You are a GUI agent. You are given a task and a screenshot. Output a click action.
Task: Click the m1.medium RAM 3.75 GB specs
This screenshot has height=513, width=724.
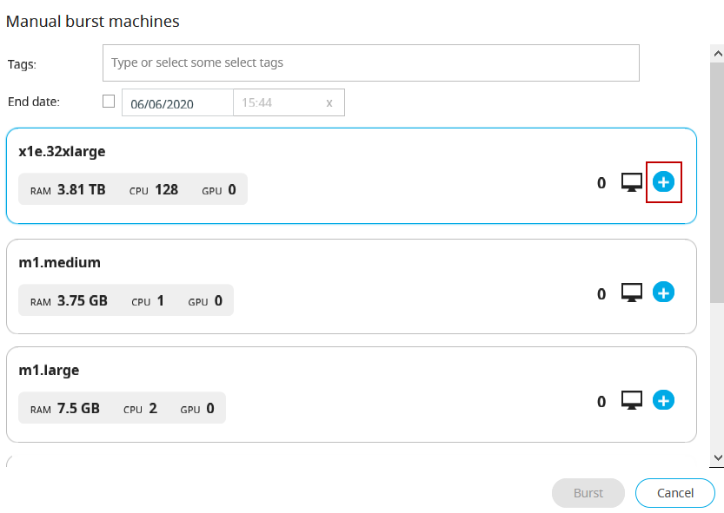click(70, 301)
